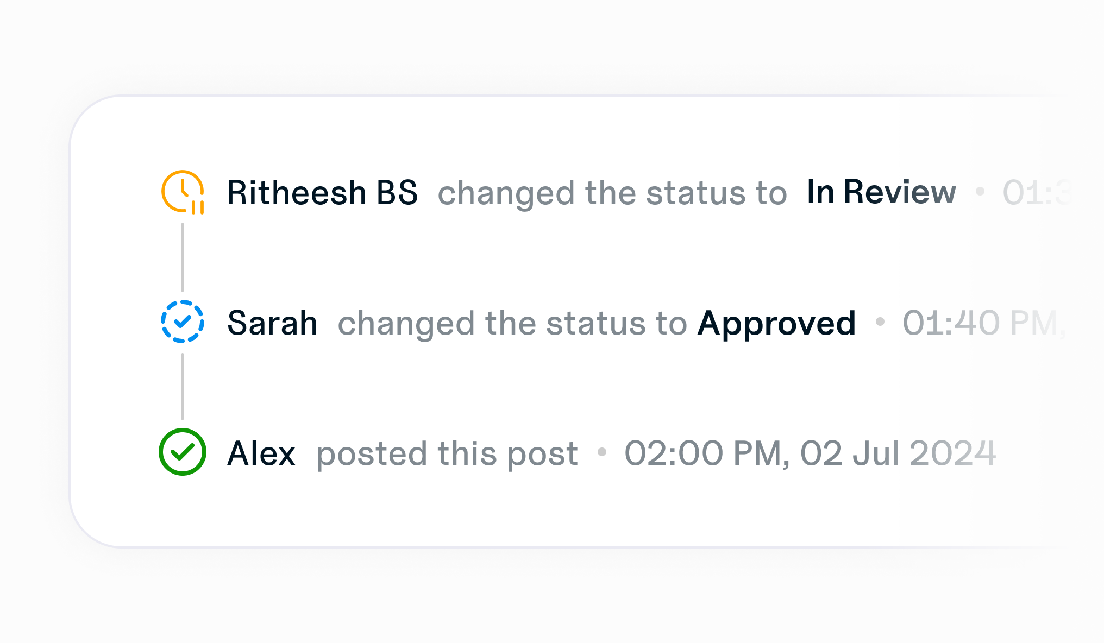
Task: Click the 02:00 PM, 02 Jul 2024 timestamp
Action: tap(810, 453)
